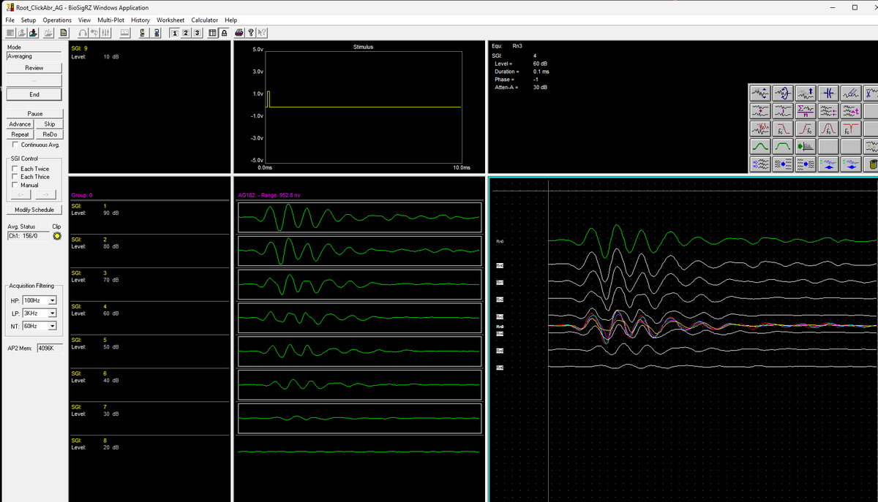The width and height of the screenshot is (878, 502).
Task: Click the Review button
Action: click(34, 68)
